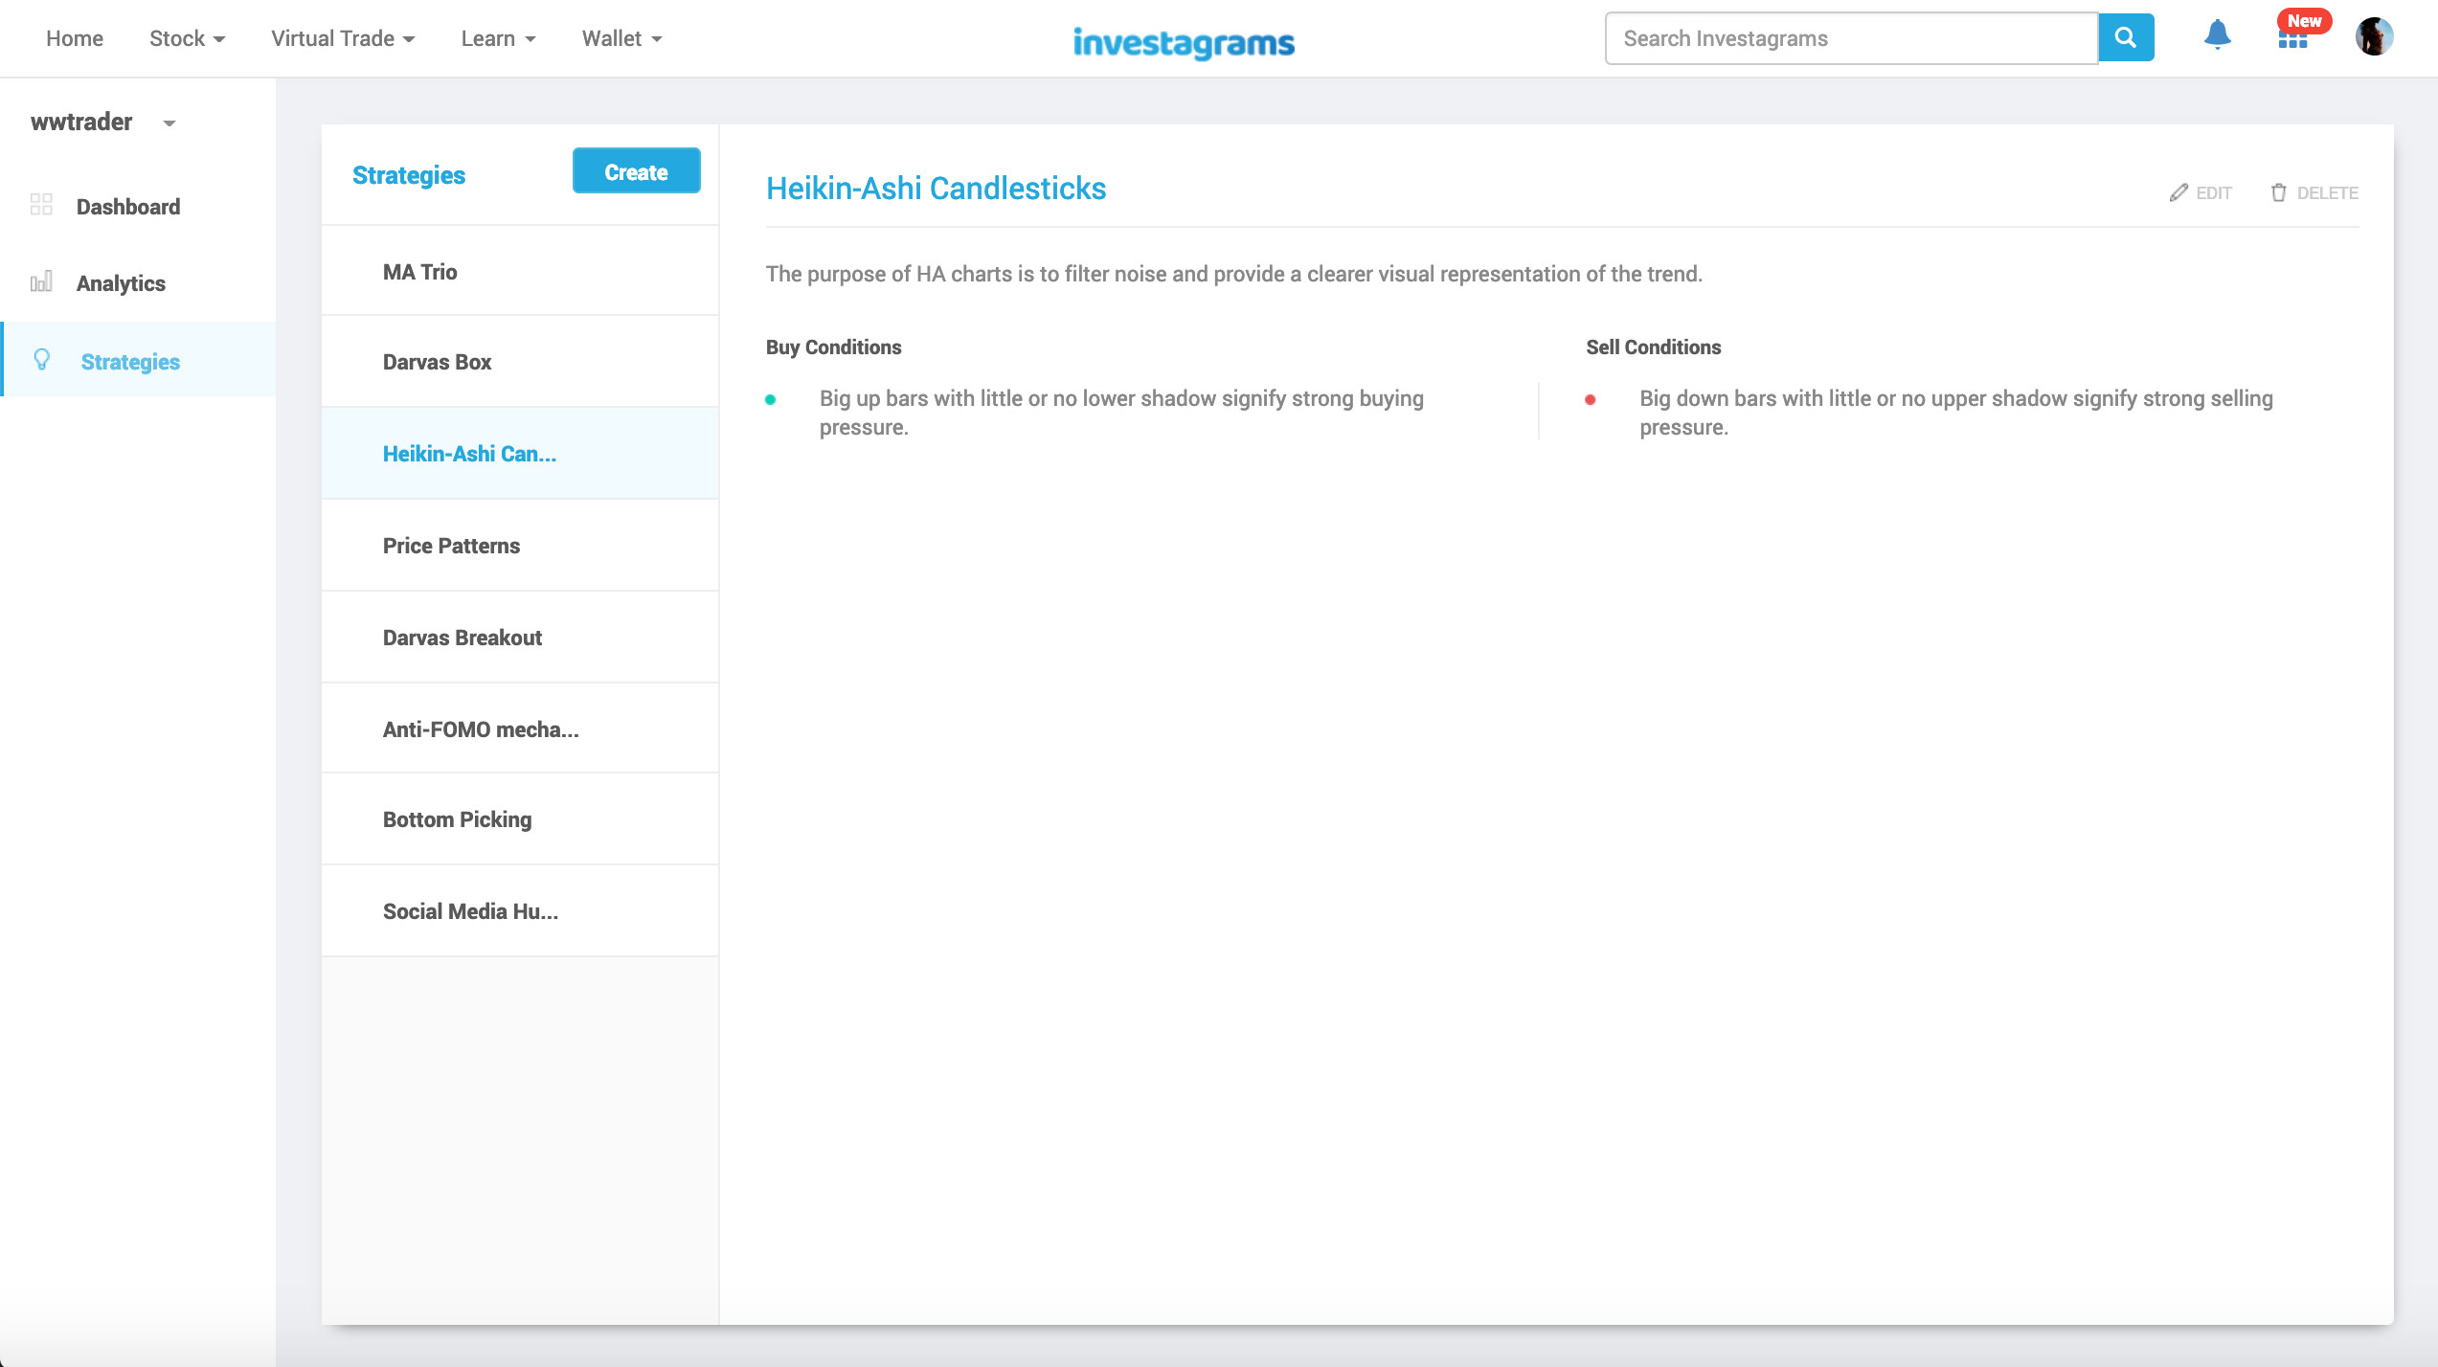The width and height of the screenshot is (2438, 1367).
Task: Select the Anti-FOMO mecha... strategy
Action: pyautogui.click(x=520, y=728)
